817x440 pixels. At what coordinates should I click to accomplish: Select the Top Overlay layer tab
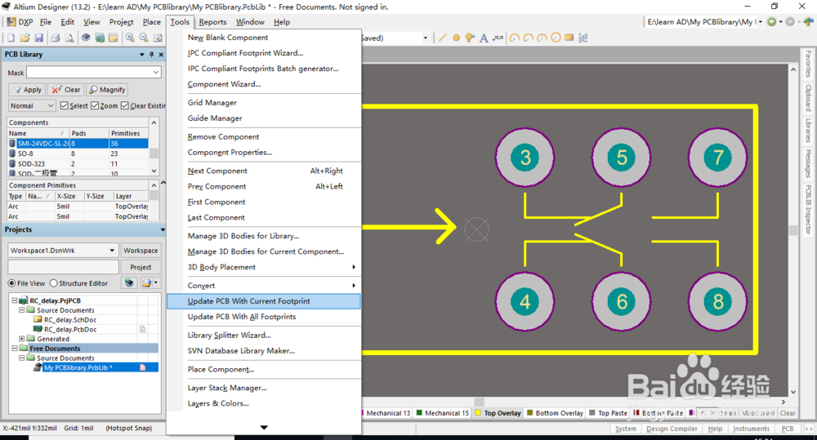coord(498,413)
